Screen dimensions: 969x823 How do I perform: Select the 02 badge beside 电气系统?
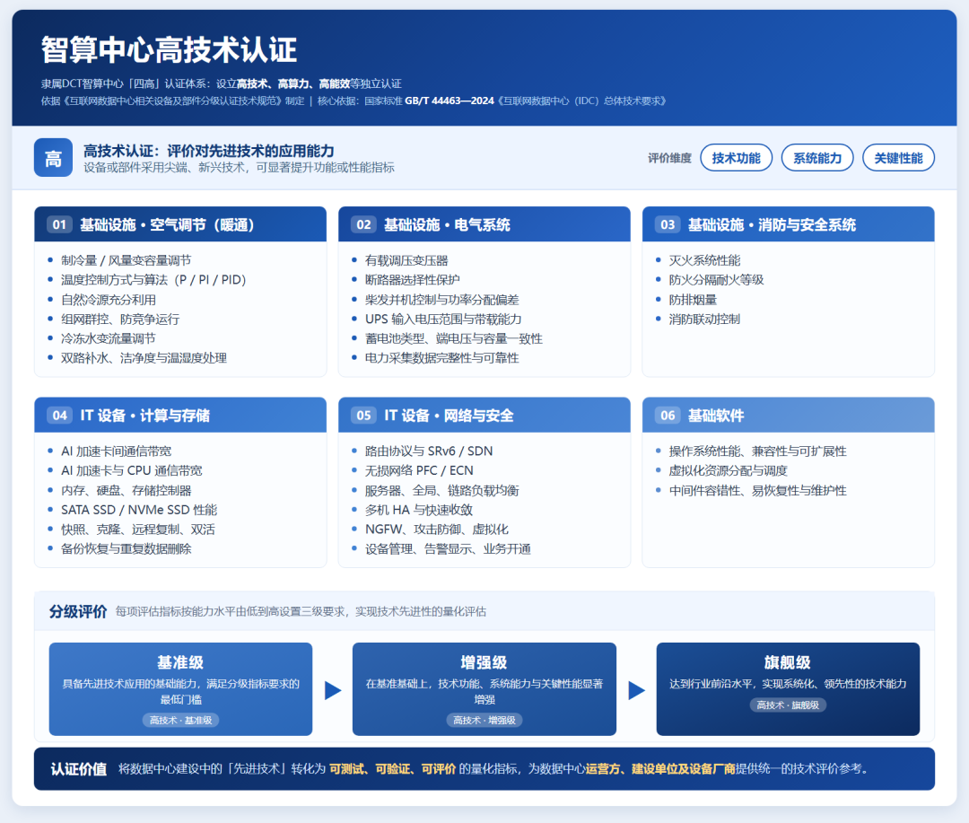click(x=363, y=224)
